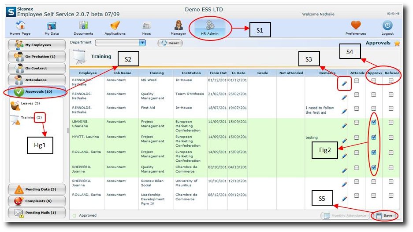The height and width of the screenshot is (232, 413).
Task: Edit remarks for MS Word training row
Action: tap(344, 83)
